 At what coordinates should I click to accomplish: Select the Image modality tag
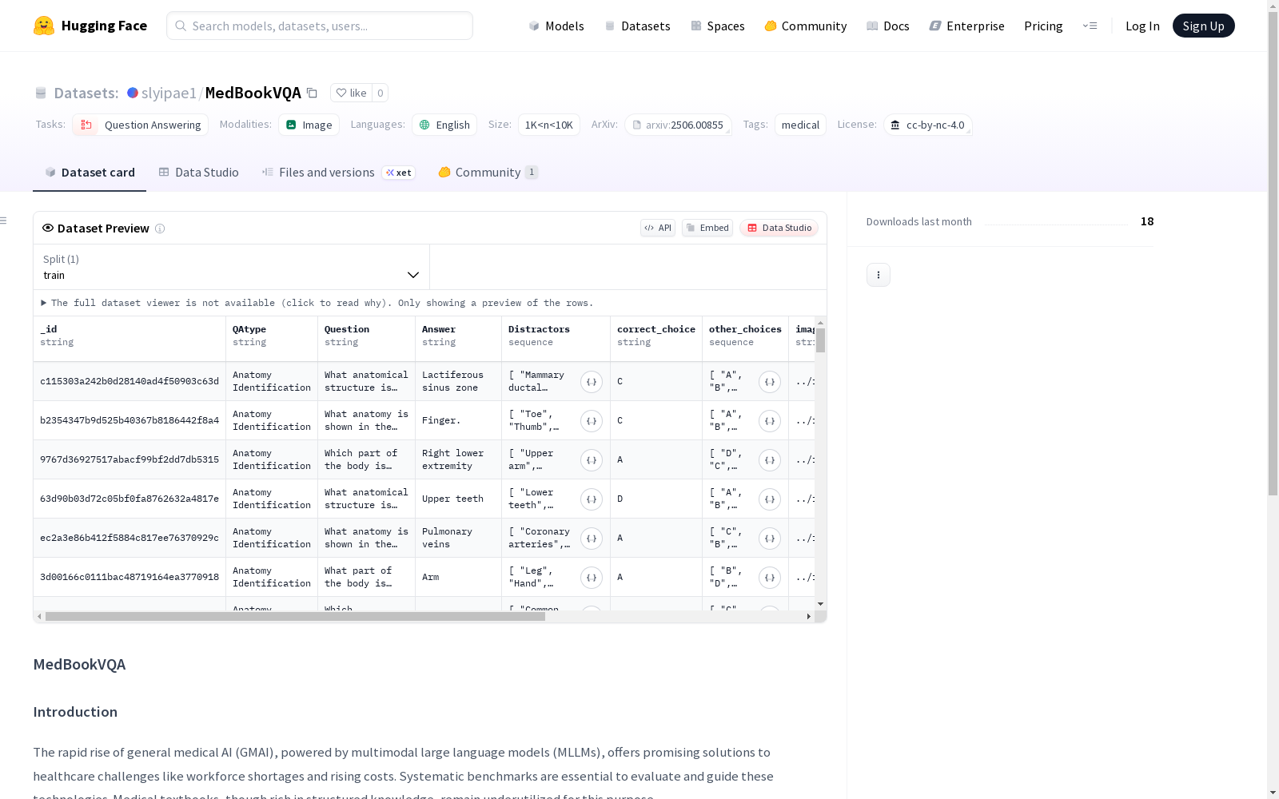[309, 125]
